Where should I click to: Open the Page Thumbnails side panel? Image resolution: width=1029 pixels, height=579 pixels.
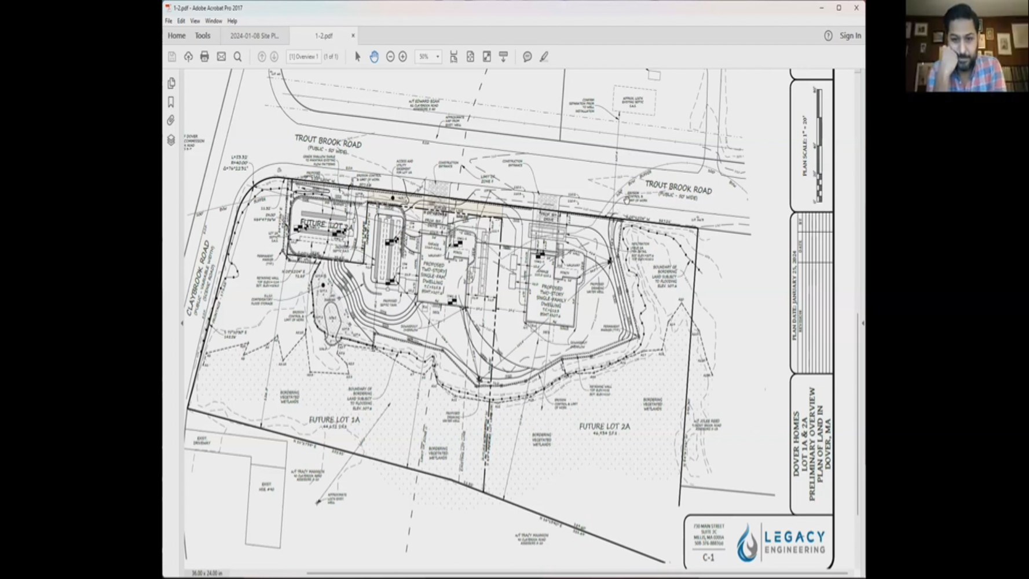click(x=171, y=83)
